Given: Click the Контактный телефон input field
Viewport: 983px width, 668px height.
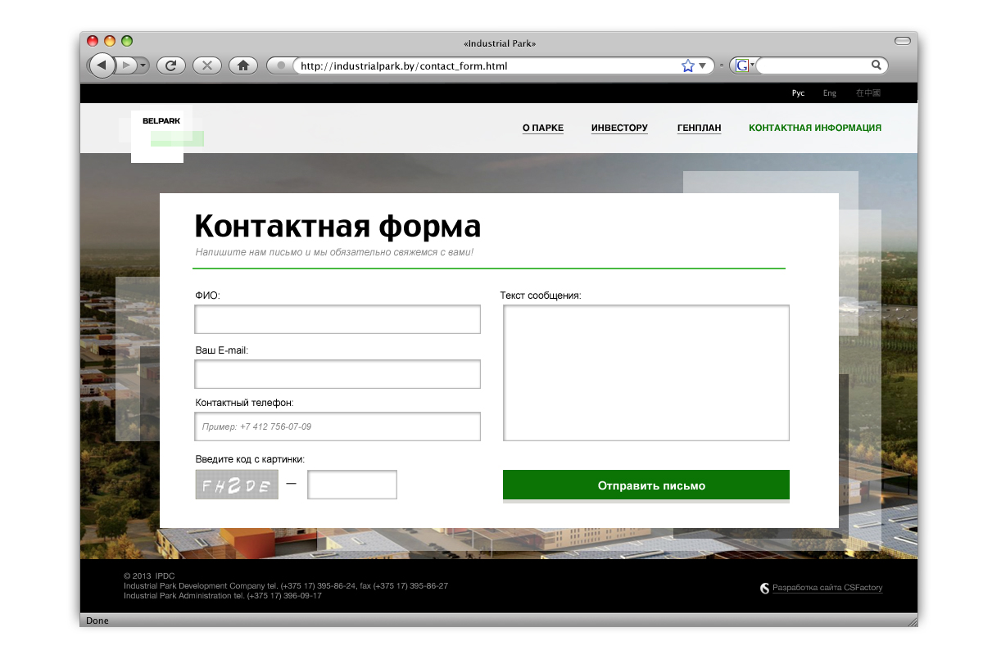Looking at the screenshot, I should (337, 427).
